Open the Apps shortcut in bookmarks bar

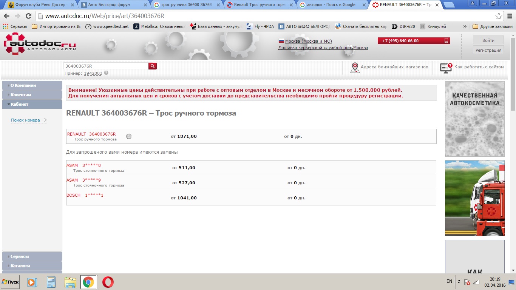click(15, 26)
